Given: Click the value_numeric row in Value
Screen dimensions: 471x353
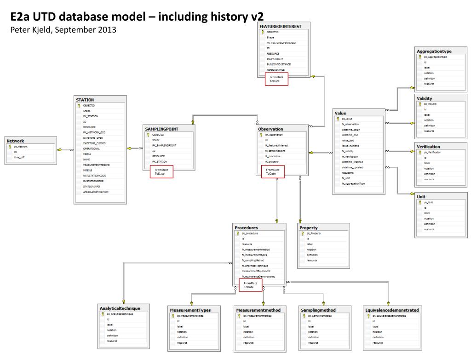Looking at the screenshot, I should 359,146.
